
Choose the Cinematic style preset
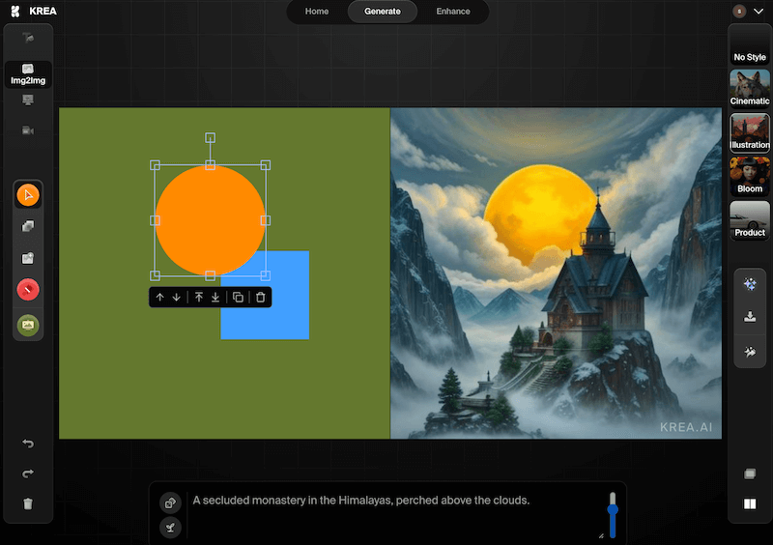click(750, 88)
